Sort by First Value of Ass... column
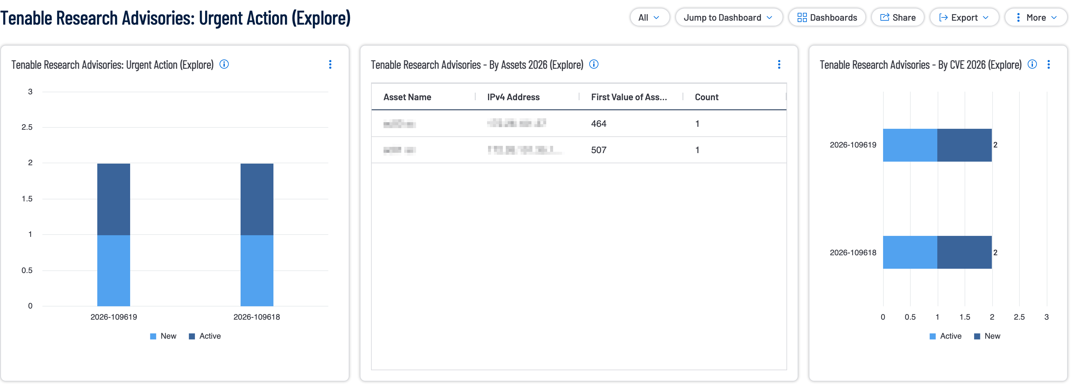The width and height of the screenshot is (1075, 387). click(x=629, y=97)
